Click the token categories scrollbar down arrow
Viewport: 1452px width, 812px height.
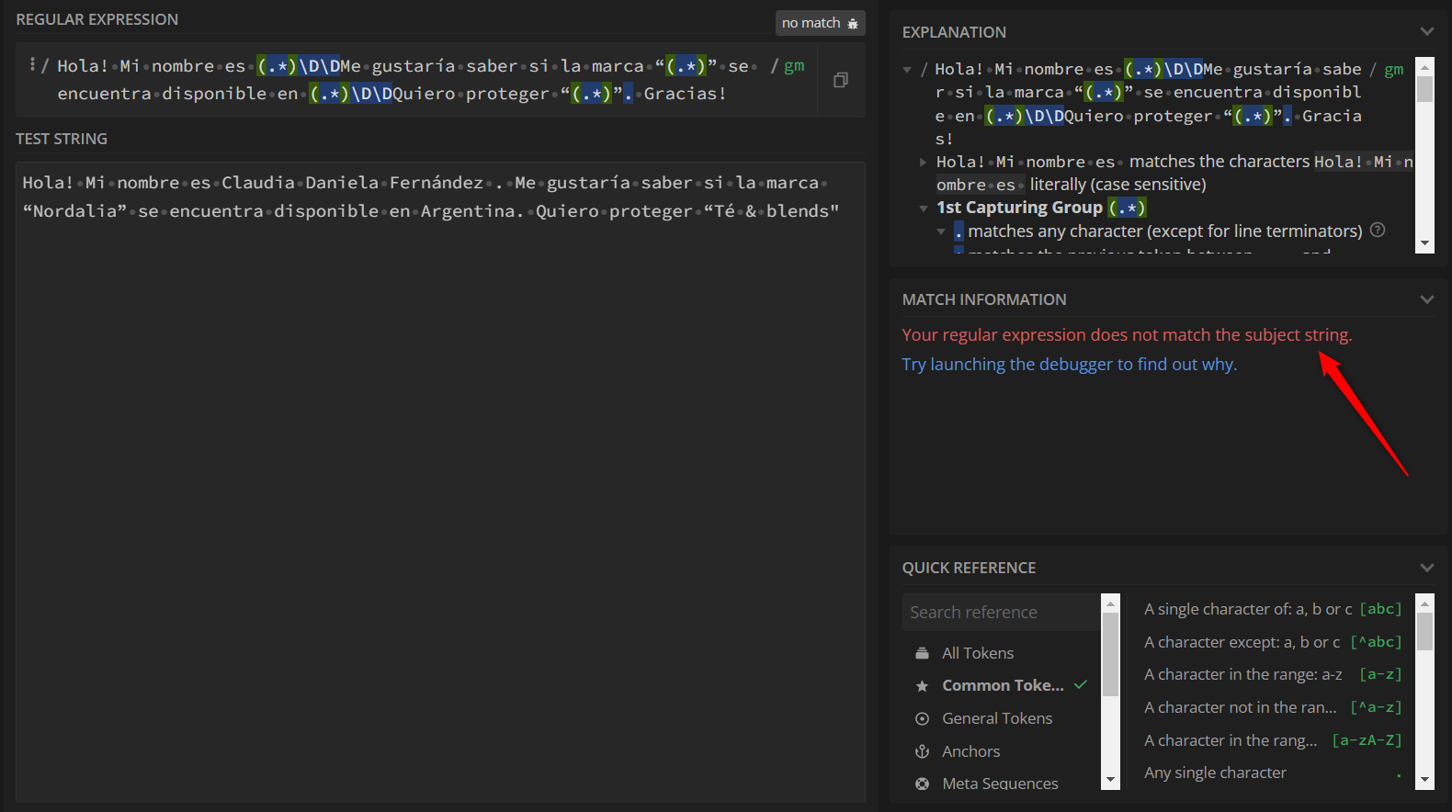(x=1110, y=780)
